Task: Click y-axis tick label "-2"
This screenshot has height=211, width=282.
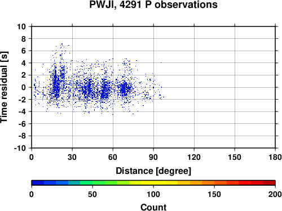Action: point(22,100)
